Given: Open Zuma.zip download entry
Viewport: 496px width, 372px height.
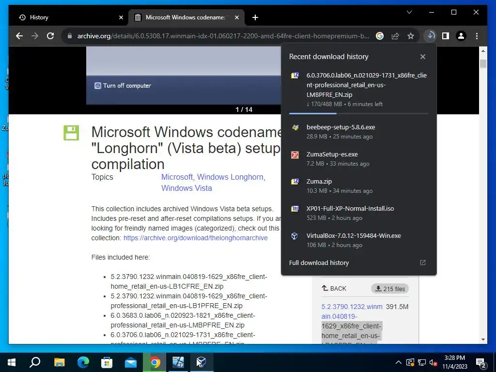Looking at the screenshot, I should pos(359,186).
